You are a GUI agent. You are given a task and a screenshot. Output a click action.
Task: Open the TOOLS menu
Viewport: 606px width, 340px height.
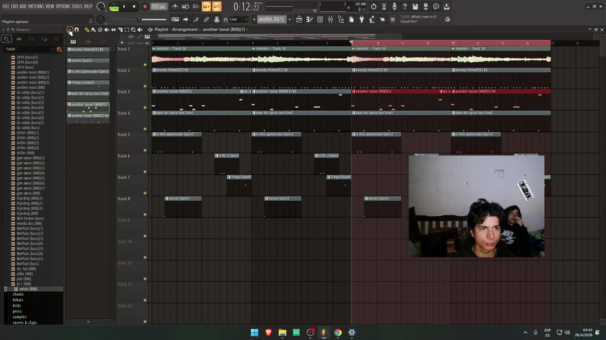pos(77,7)
